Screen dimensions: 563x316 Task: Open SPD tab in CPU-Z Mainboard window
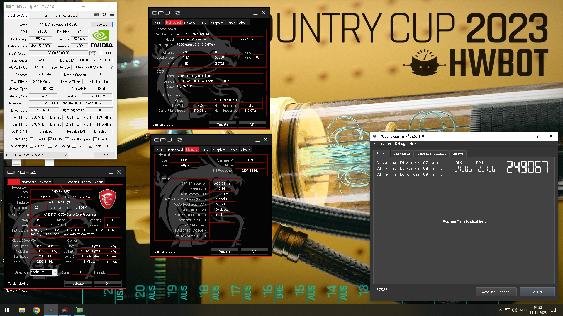tap(203, 23)
